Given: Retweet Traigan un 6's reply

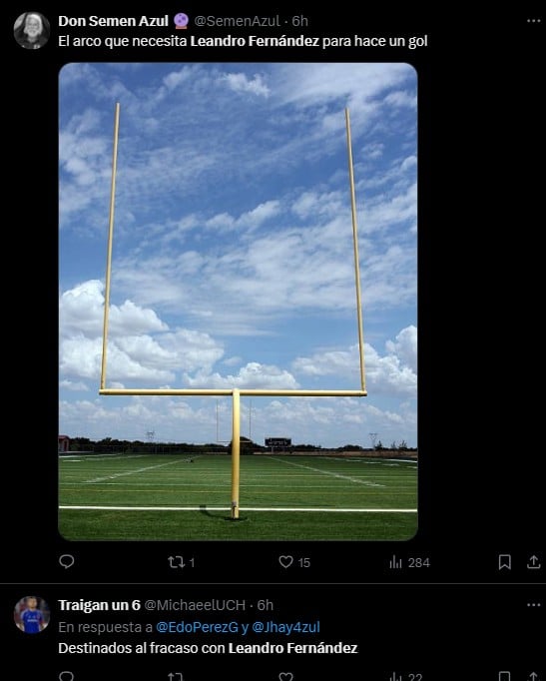Looking at the screenshot, I should [x=176, y=676].
